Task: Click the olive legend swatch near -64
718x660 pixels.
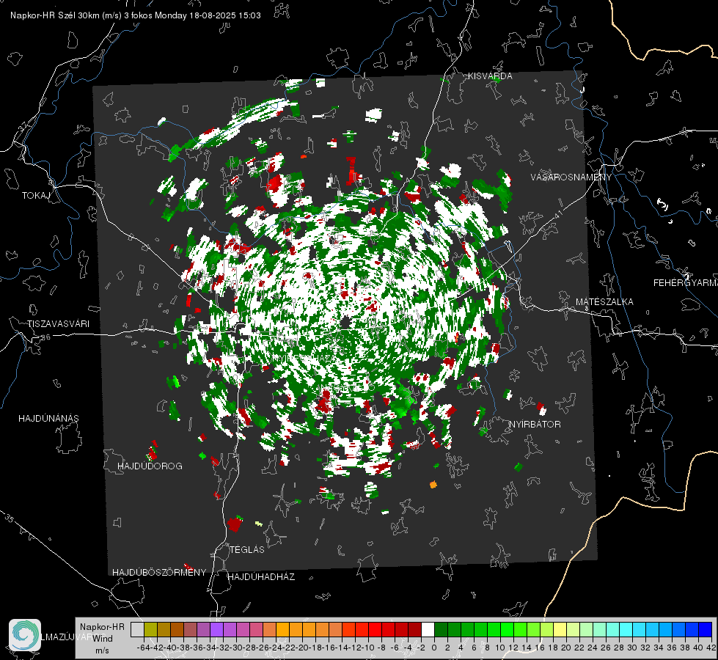Action: [x=150, y=629]
